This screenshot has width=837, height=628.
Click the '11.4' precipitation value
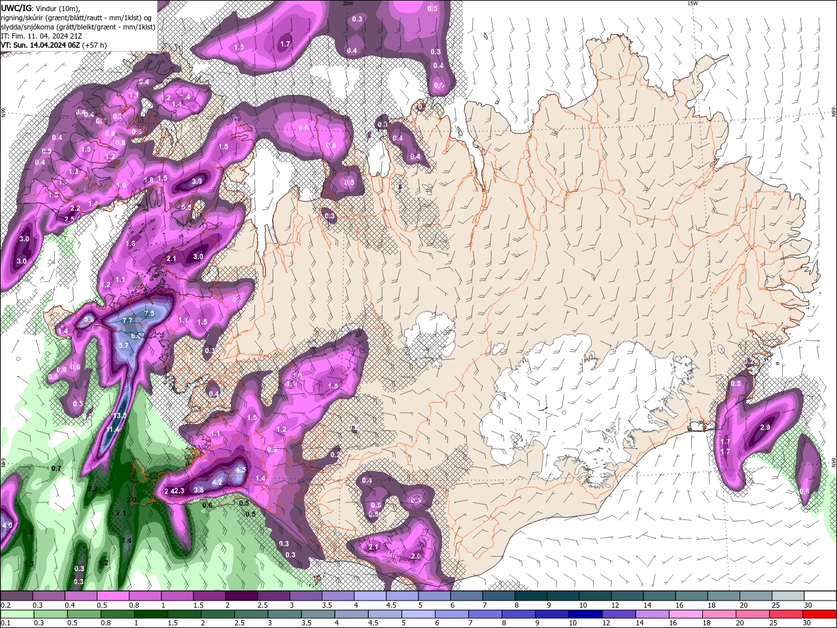coord(113,429)
